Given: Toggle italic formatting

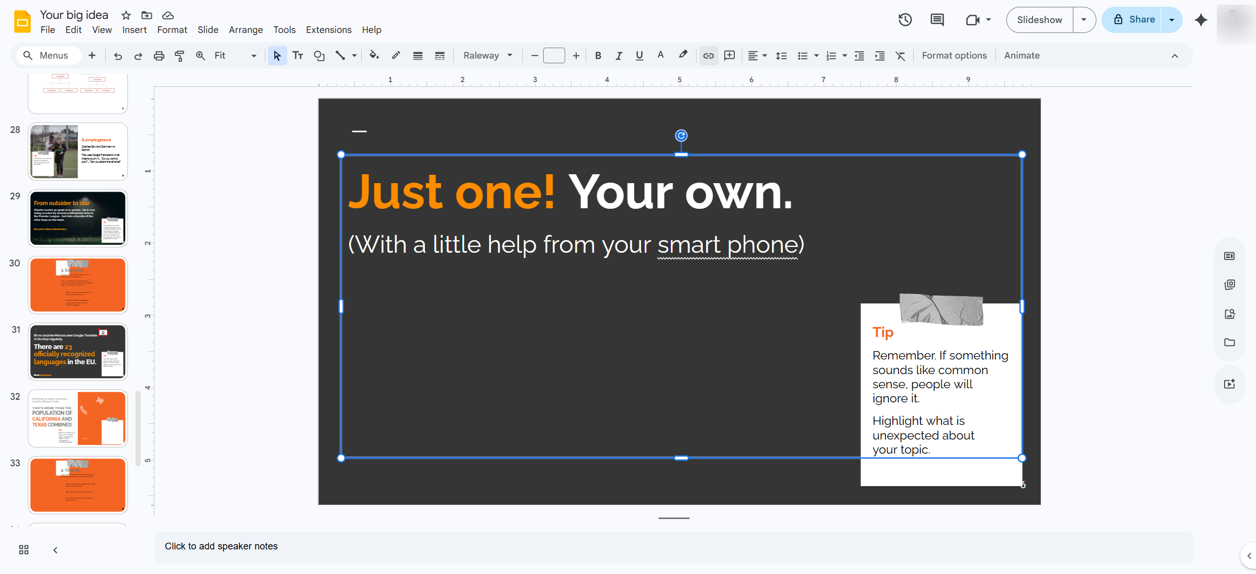Looking at the screenshot, I should 619,55.
